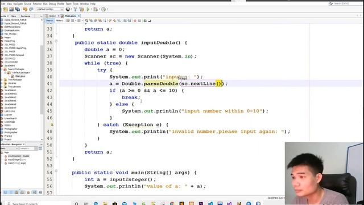Select inputDouble() in the Navigator
Viewport: 364px width, 205px height.
tap(19, 156)
